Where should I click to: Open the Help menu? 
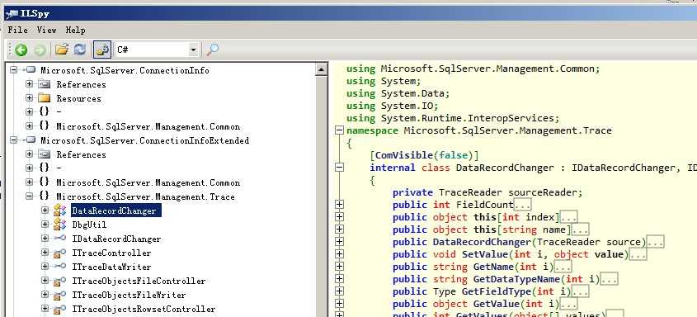pyautogui.click(x=76, y=30)
